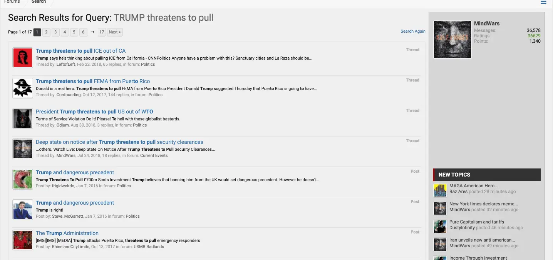This screenshot has height=260, width=553.
Task: Click DustyInfinity's avatar in New Topics
Action: coord(440,226)
